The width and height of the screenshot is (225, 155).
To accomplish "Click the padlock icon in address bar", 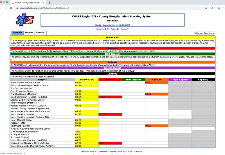I will point(17,8).
